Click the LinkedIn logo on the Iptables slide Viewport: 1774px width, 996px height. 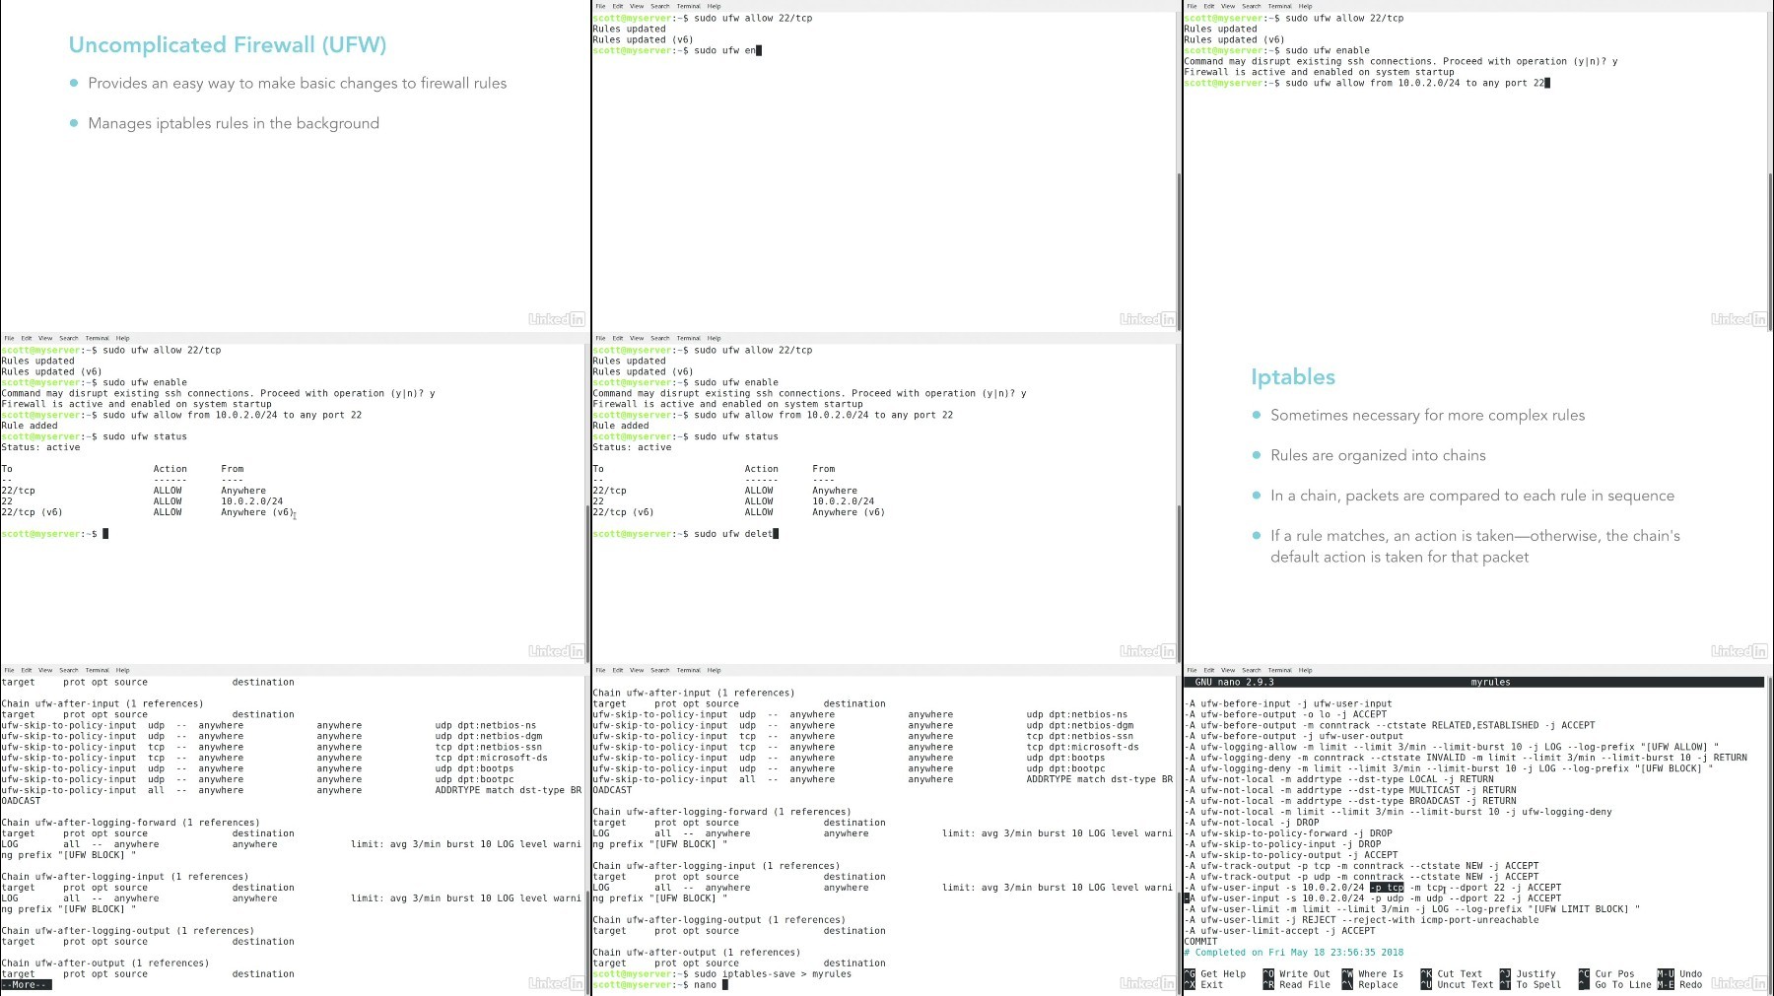tap(1739, 651)
